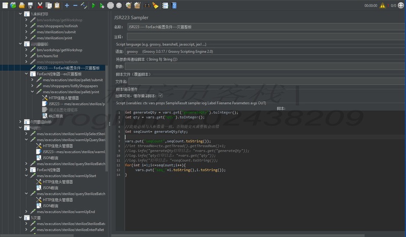Click the New test plan icon
Image resolution: width=406 pixels, height=237 pixels.
point(4,5)
